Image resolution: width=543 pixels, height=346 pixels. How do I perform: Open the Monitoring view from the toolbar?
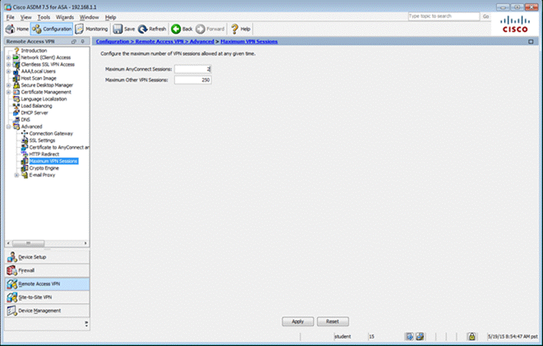click(92, 29)
